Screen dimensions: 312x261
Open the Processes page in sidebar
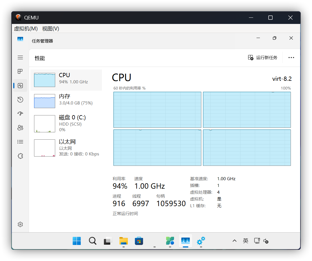[x=20, y=72]
